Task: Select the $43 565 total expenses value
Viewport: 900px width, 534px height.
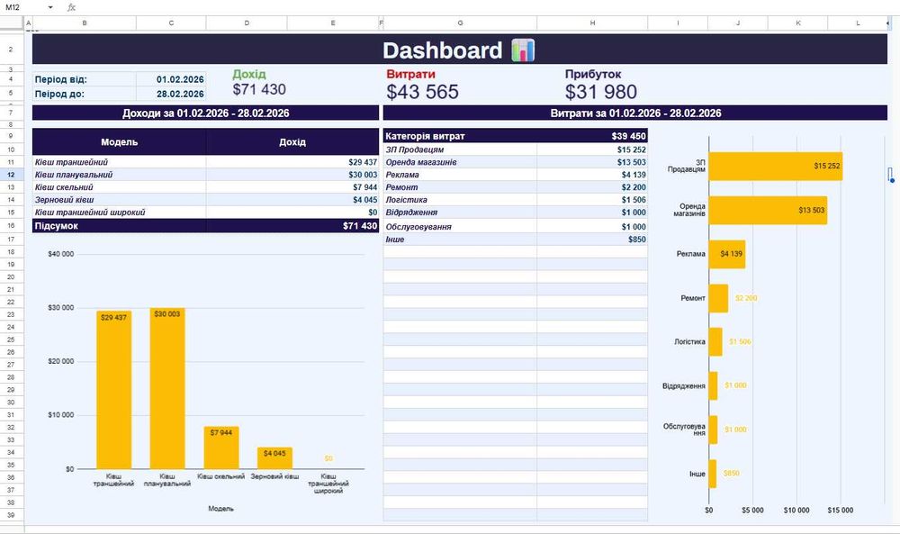Action: (422, 92)
